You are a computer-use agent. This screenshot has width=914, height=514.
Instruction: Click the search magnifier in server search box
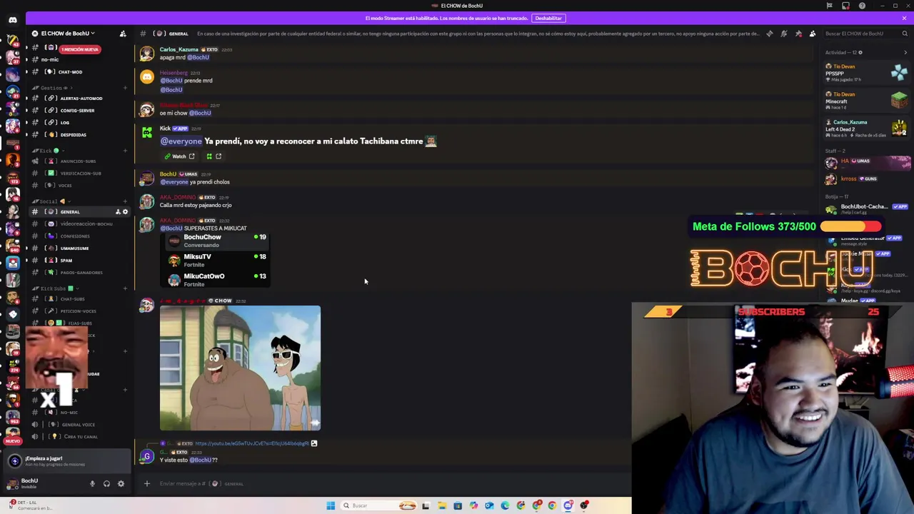point(904,34)
